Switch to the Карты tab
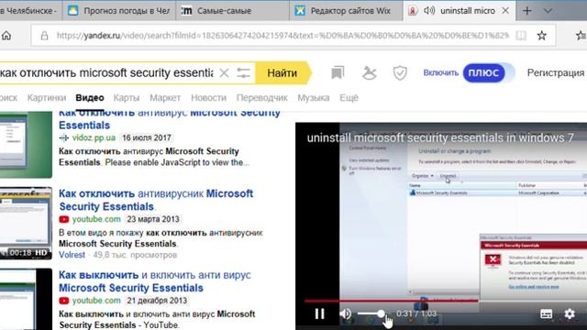Viewport: 587px width, 330px height. (127, 98)
